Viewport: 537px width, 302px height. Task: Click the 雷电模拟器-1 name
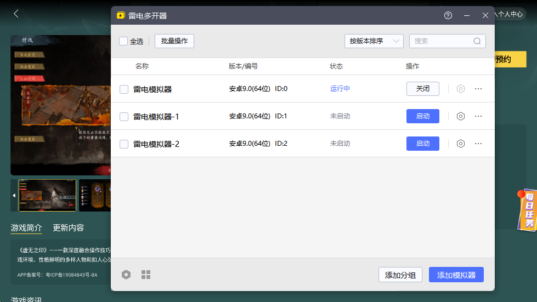point(156,117)
